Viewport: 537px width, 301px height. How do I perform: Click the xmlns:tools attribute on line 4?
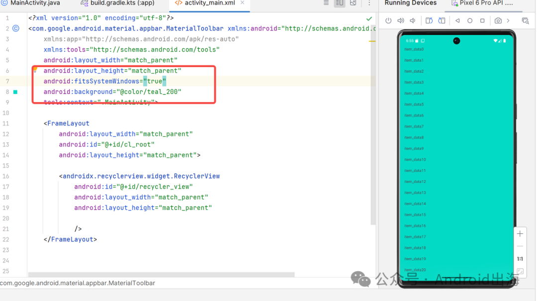(131, 50)
